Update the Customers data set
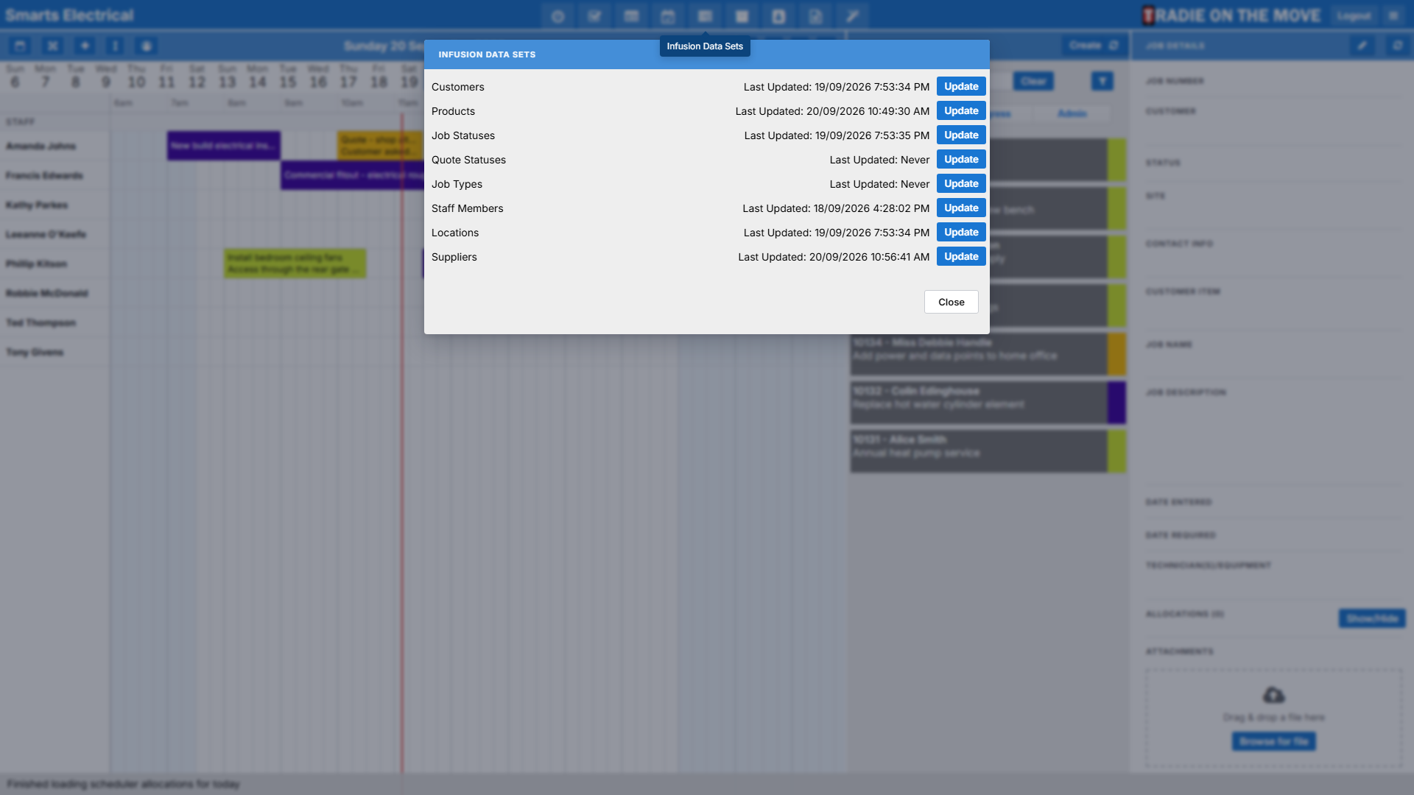1414x795 pixels. tap(961, 86)
